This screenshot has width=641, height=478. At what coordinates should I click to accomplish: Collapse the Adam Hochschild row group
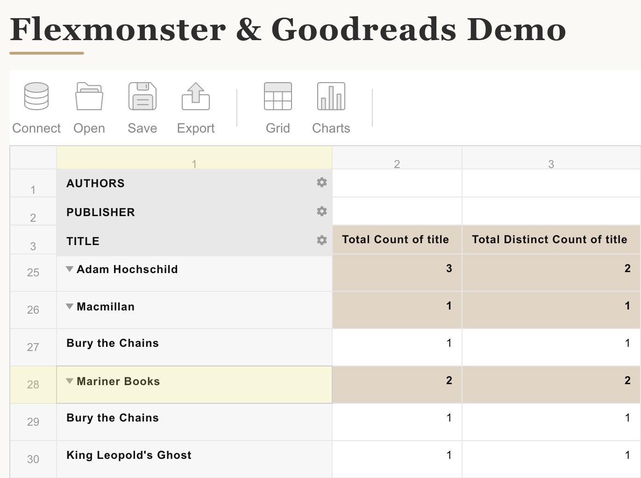pos(69,268)
